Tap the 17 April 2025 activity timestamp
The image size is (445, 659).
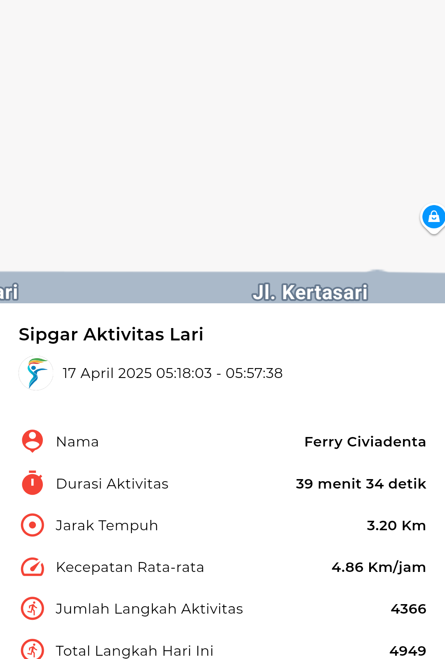(173, 373)
